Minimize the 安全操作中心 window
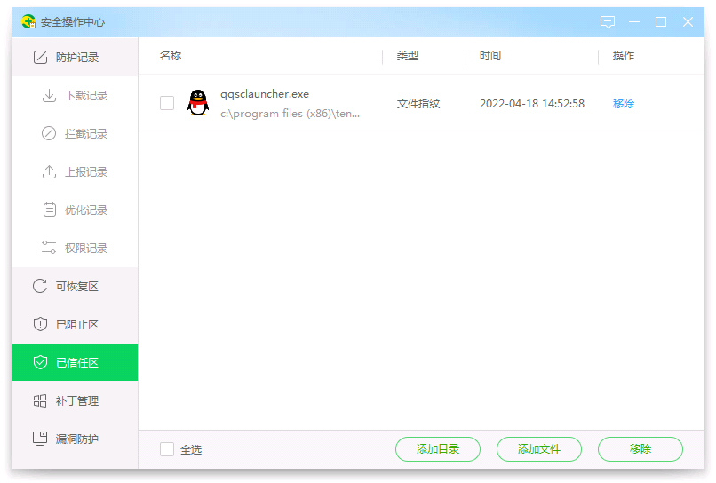Screen dimensions: 716x483 633,21
